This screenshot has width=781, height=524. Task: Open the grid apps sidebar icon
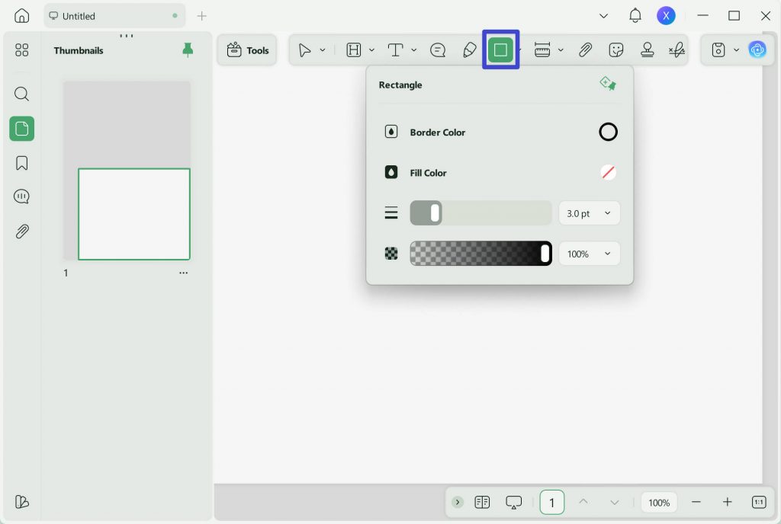click(x=21, y=50)
